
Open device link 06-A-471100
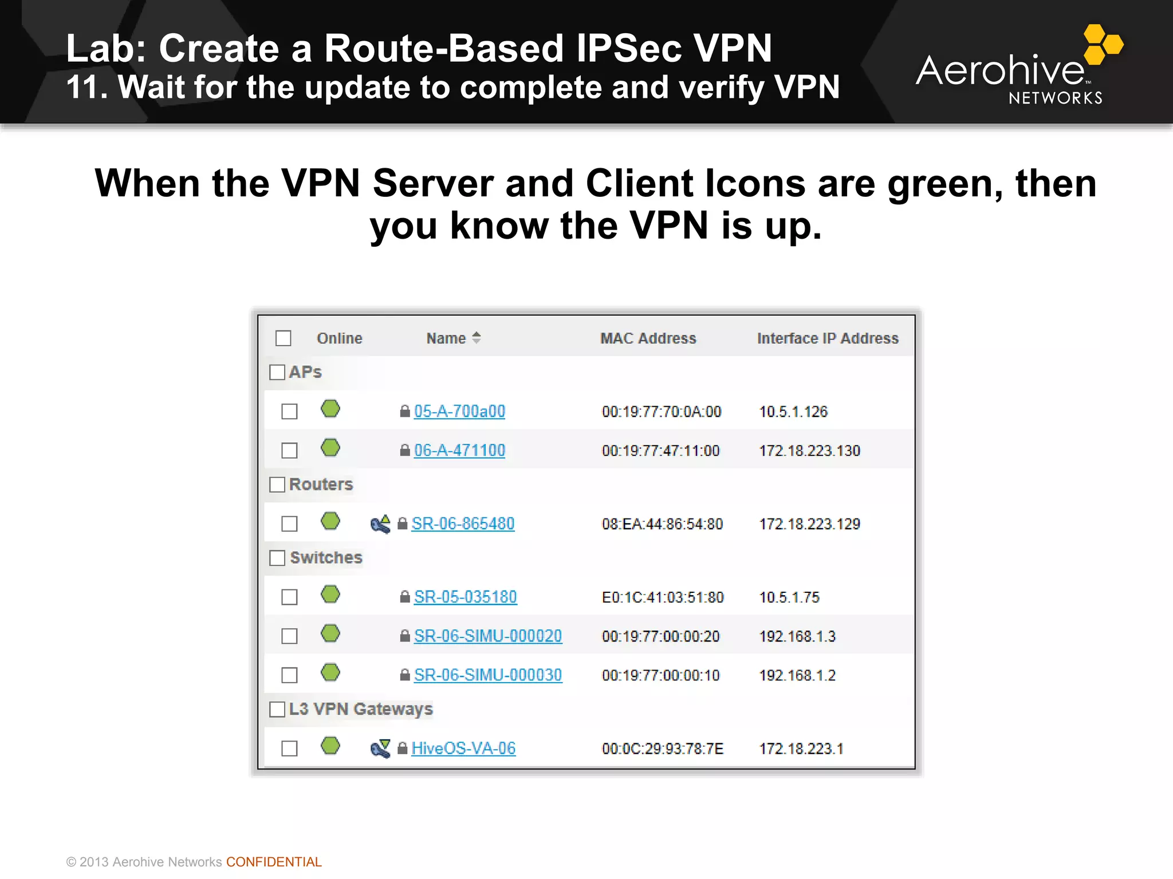[459, 450]
